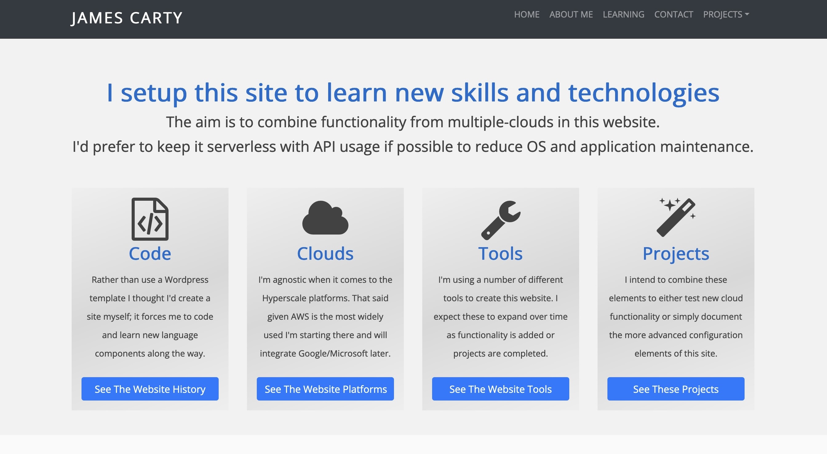Image resolution: width=827 pixels, height=454 pixels.
Task: Click the magic wand projects icon
Action: (675, 218)
